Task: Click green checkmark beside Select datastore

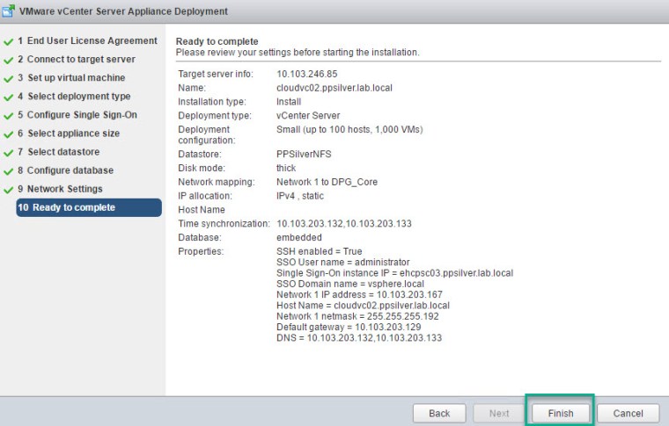Action: [9, 153]
